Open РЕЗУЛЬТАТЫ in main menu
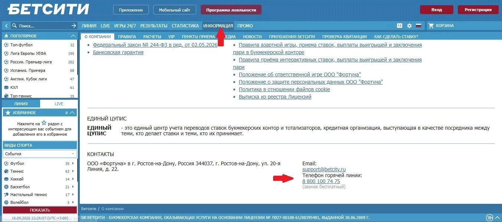 tap(154, 26)
